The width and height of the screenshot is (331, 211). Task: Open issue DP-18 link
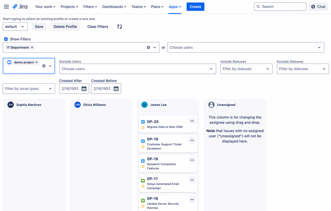[x=152, y=159]
